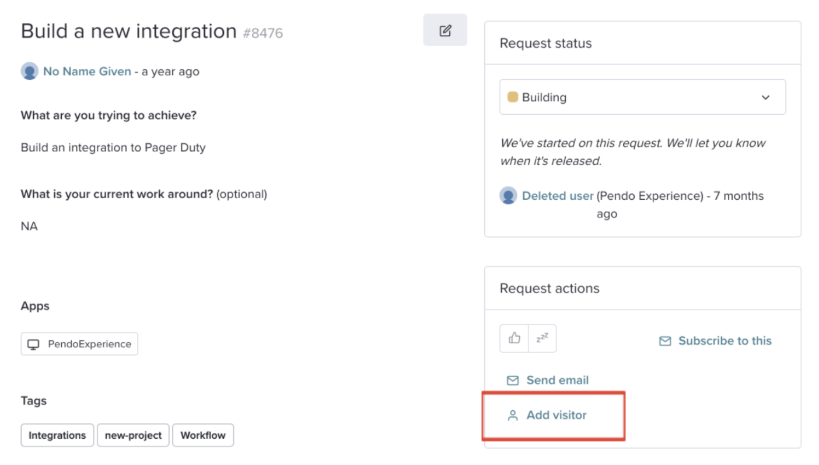
Task: Click the What is your current work around? heading
Action: [117, 194]
